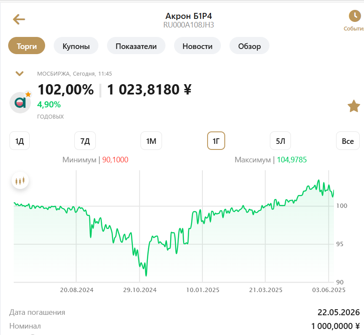Click the Акрон issuer logo
This screenshot has height=335, width=364.
(20, 102)
